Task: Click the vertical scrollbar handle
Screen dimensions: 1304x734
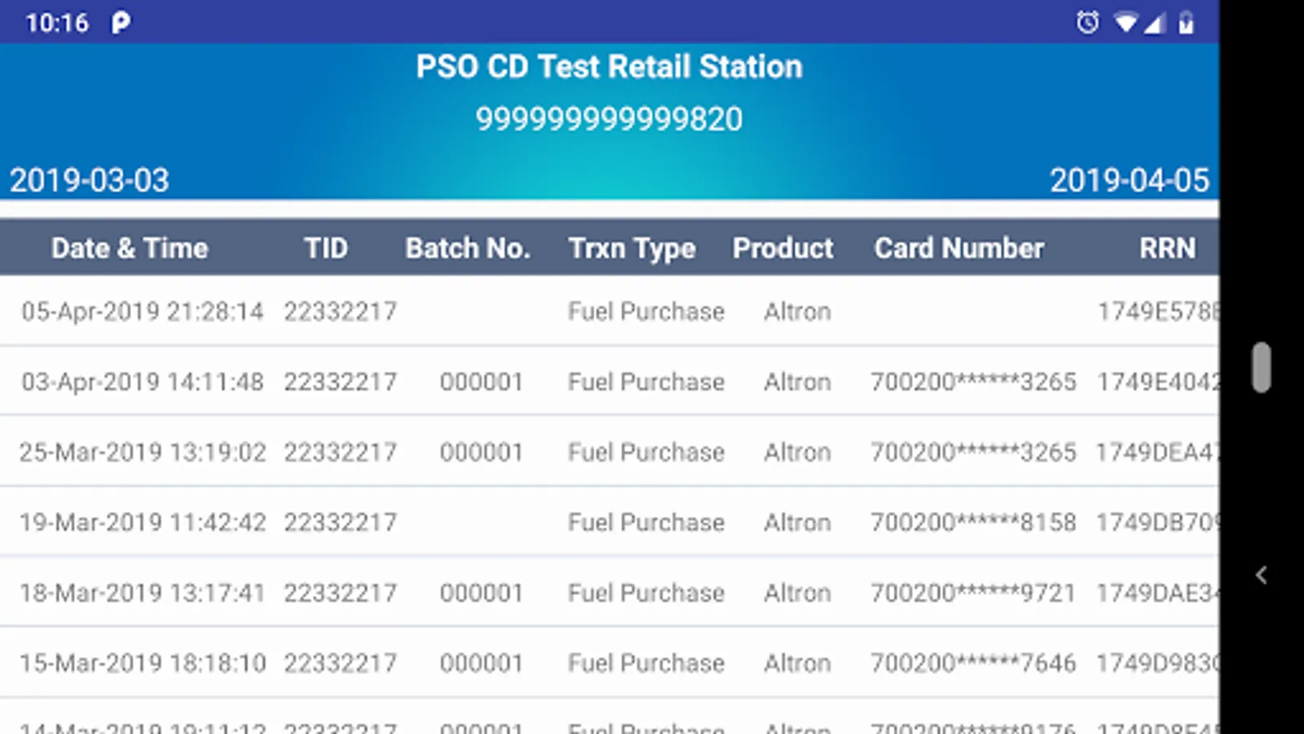Action: 1262,367
